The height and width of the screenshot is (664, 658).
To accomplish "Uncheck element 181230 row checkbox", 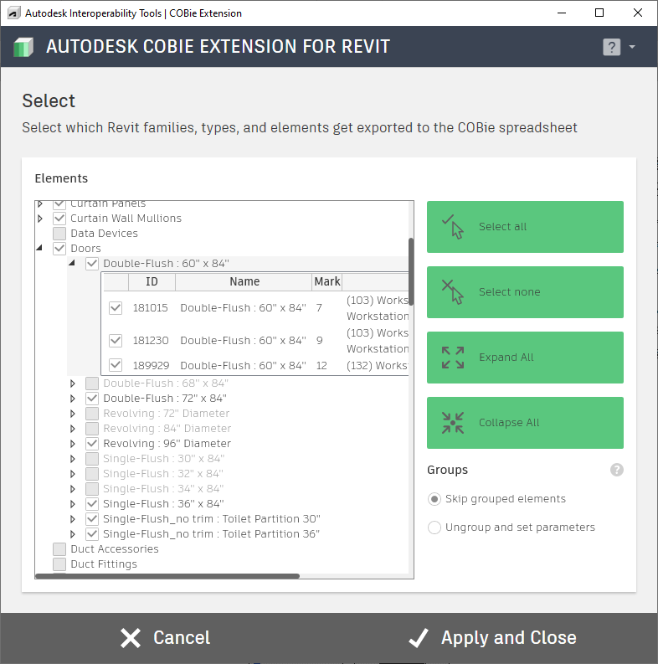I will [116, 341].
